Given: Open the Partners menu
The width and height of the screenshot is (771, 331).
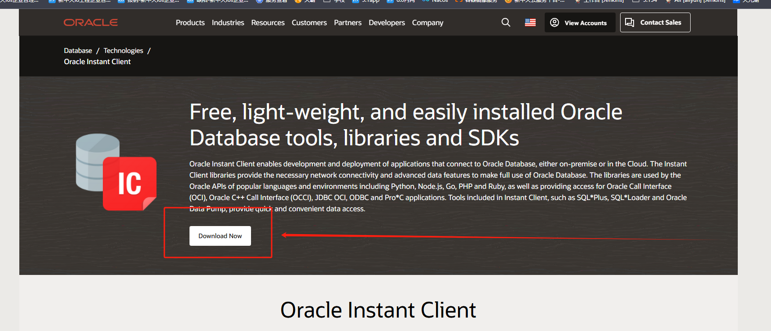Looking at the screenshot, I should 348,22.
